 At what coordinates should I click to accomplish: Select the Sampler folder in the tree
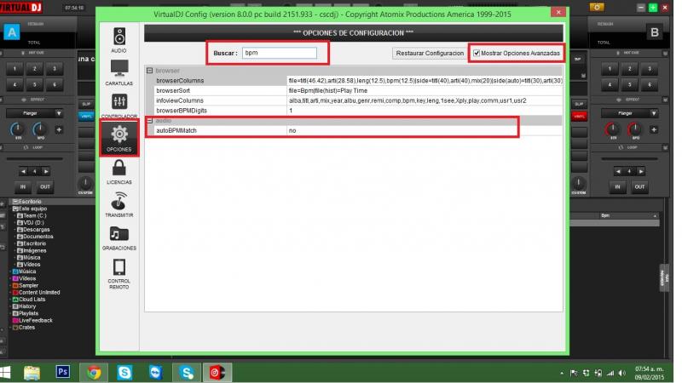(x=26, y=285)
